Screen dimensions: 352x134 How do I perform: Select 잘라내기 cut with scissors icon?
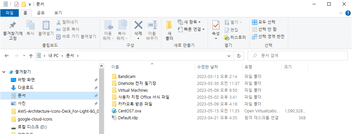(67, 22)
